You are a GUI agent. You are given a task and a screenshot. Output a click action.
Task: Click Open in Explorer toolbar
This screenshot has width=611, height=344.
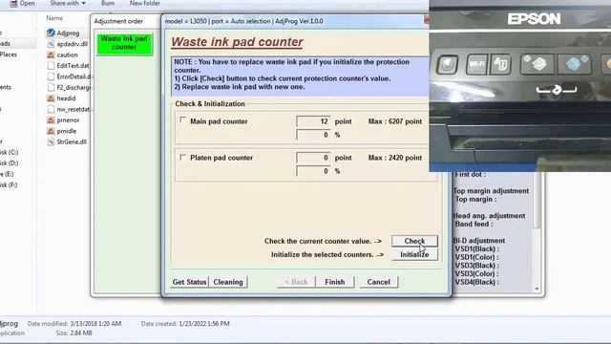(x=23, y=3)
